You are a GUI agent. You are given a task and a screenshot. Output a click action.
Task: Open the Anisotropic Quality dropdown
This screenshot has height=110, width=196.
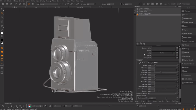tap(162, 94)
